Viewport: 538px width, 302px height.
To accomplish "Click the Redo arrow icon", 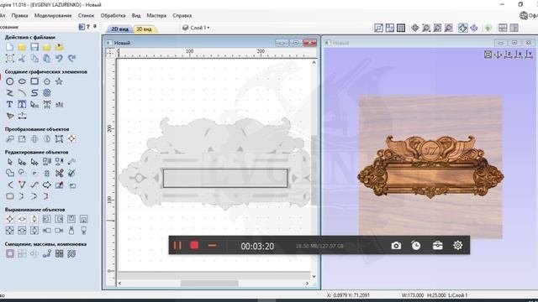I will 71,58.
